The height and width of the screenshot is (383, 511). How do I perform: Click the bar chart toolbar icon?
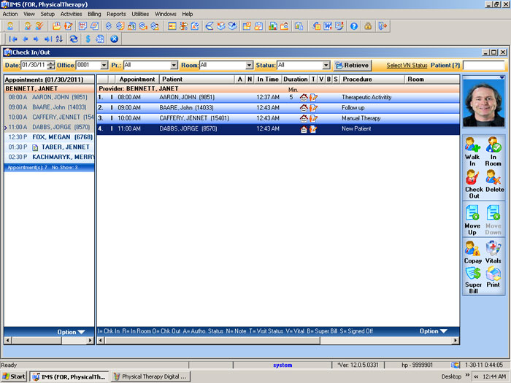272,26
